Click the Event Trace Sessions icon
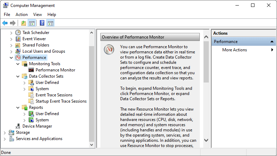The height and width of the screenshot is (156, 277). (31, 95)
